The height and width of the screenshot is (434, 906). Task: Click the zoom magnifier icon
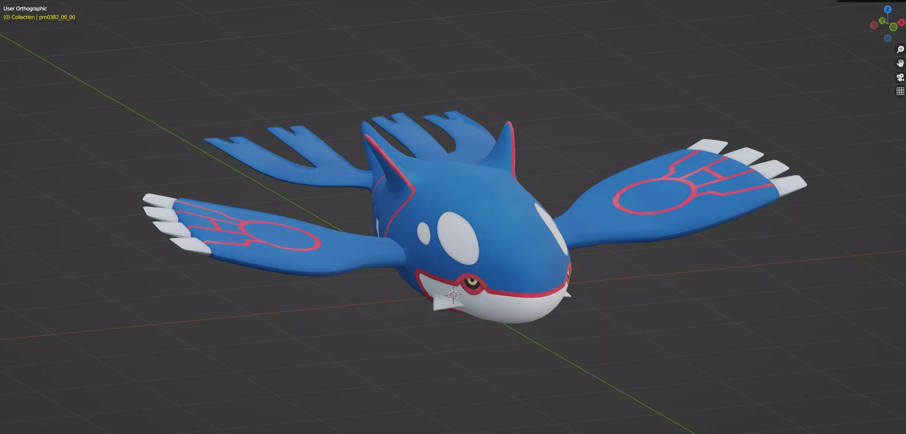[900, 49]
